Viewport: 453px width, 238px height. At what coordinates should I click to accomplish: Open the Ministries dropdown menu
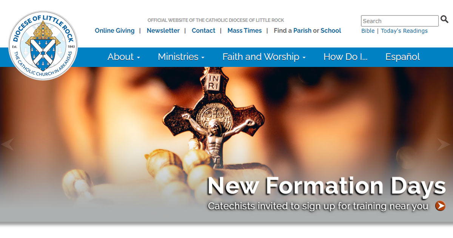pyautogui.click(x=181, y=57)
